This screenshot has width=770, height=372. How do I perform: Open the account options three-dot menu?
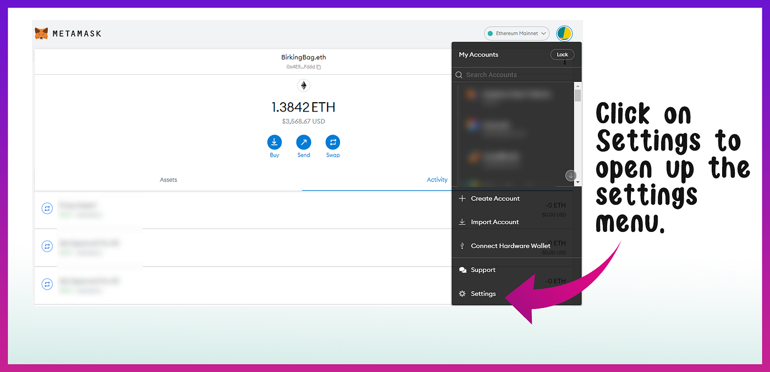point(565,62)
